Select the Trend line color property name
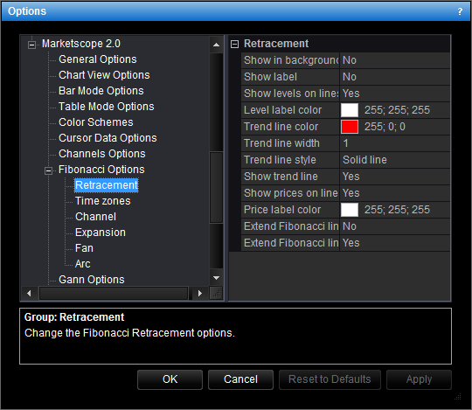 tap(281, 127)
